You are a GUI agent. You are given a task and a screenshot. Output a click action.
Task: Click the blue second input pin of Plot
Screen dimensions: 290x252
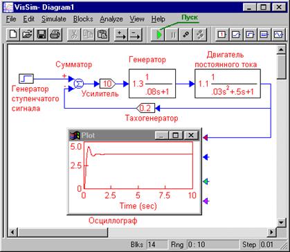206,157
